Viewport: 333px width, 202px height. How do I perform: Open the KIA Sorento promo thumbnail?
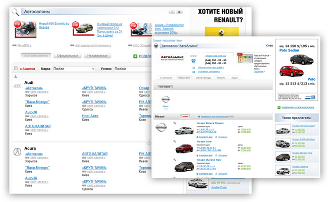[x=26, y=30]
